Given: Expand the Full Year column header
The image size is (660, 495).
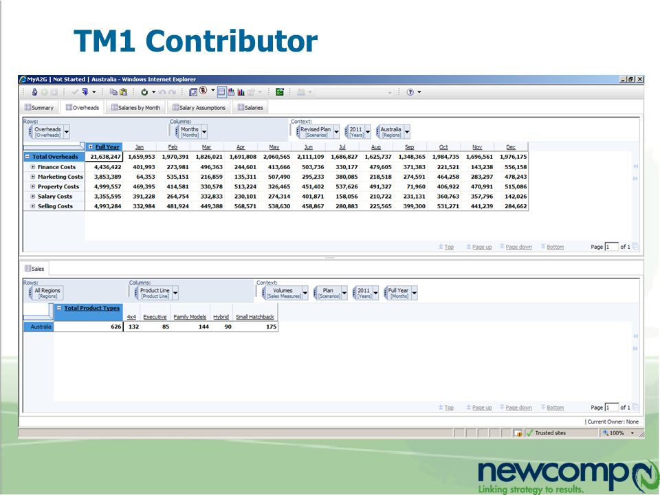Looking at the screenshot, I should [91, 147].
